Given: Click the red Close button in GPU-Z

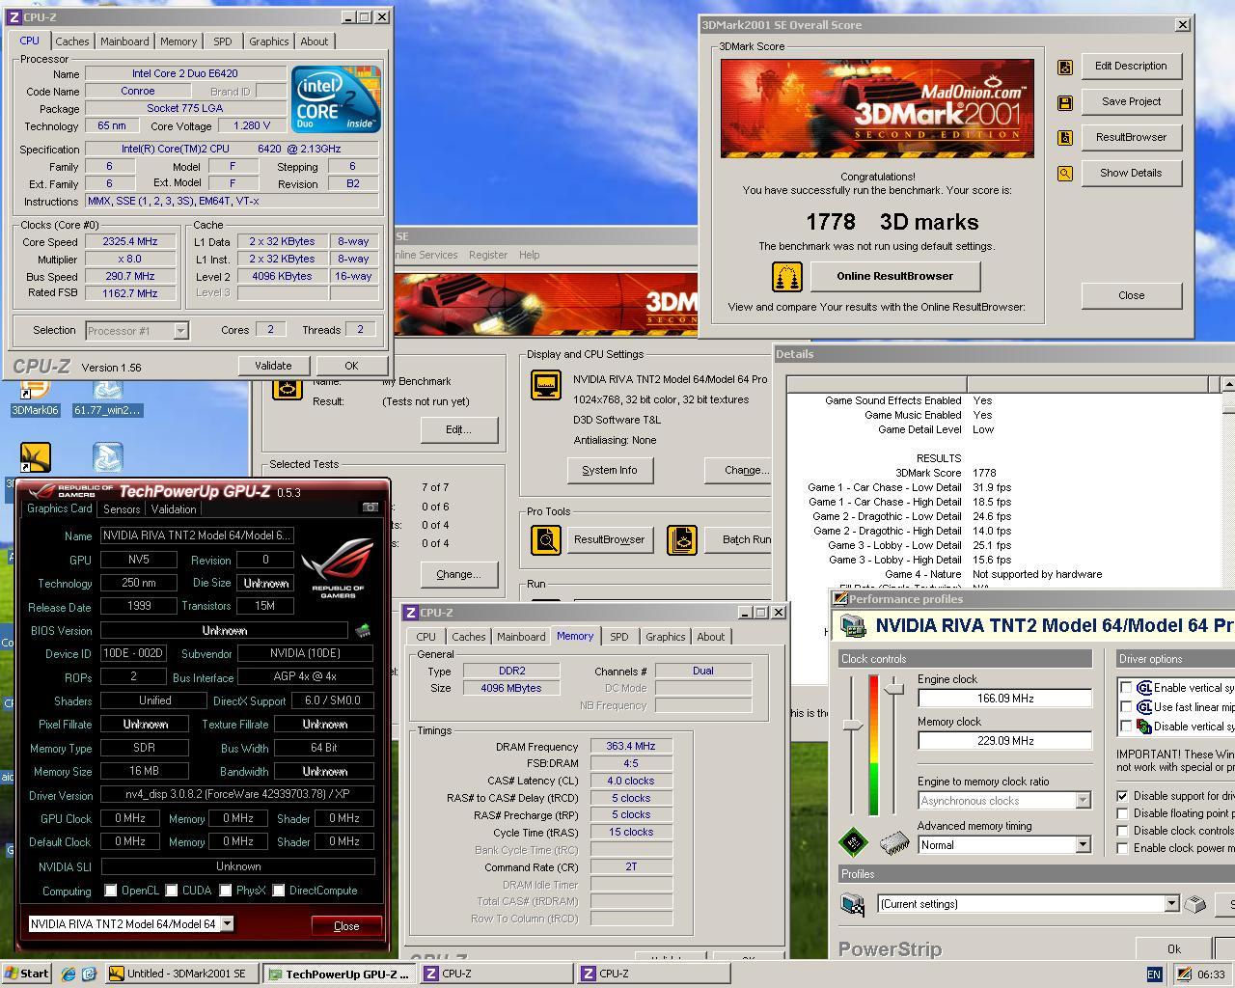Looking at the screenshot, I should coord(345,925).
